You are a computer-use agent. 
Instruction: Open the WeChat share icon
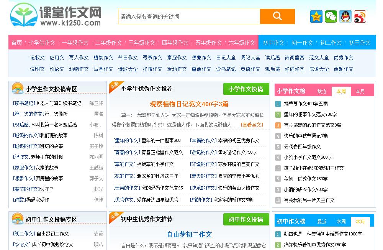(x=331, y=16)
